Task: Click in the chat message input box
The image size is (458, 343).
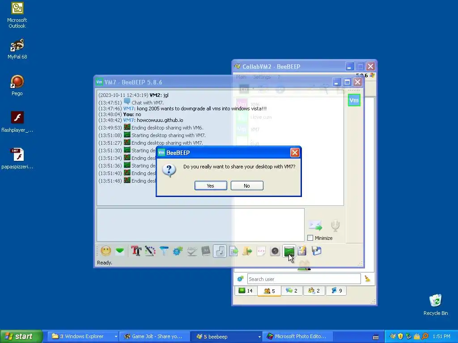Action: 200,225
